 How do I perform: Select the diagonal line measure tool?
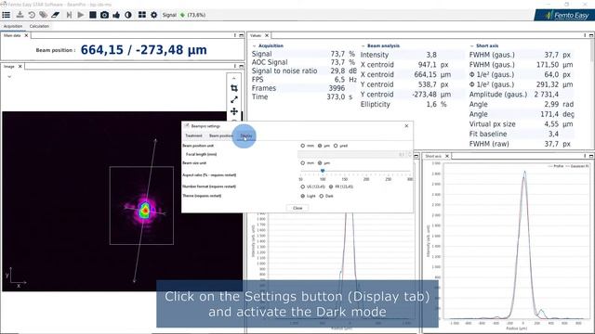tap(234, 99)
